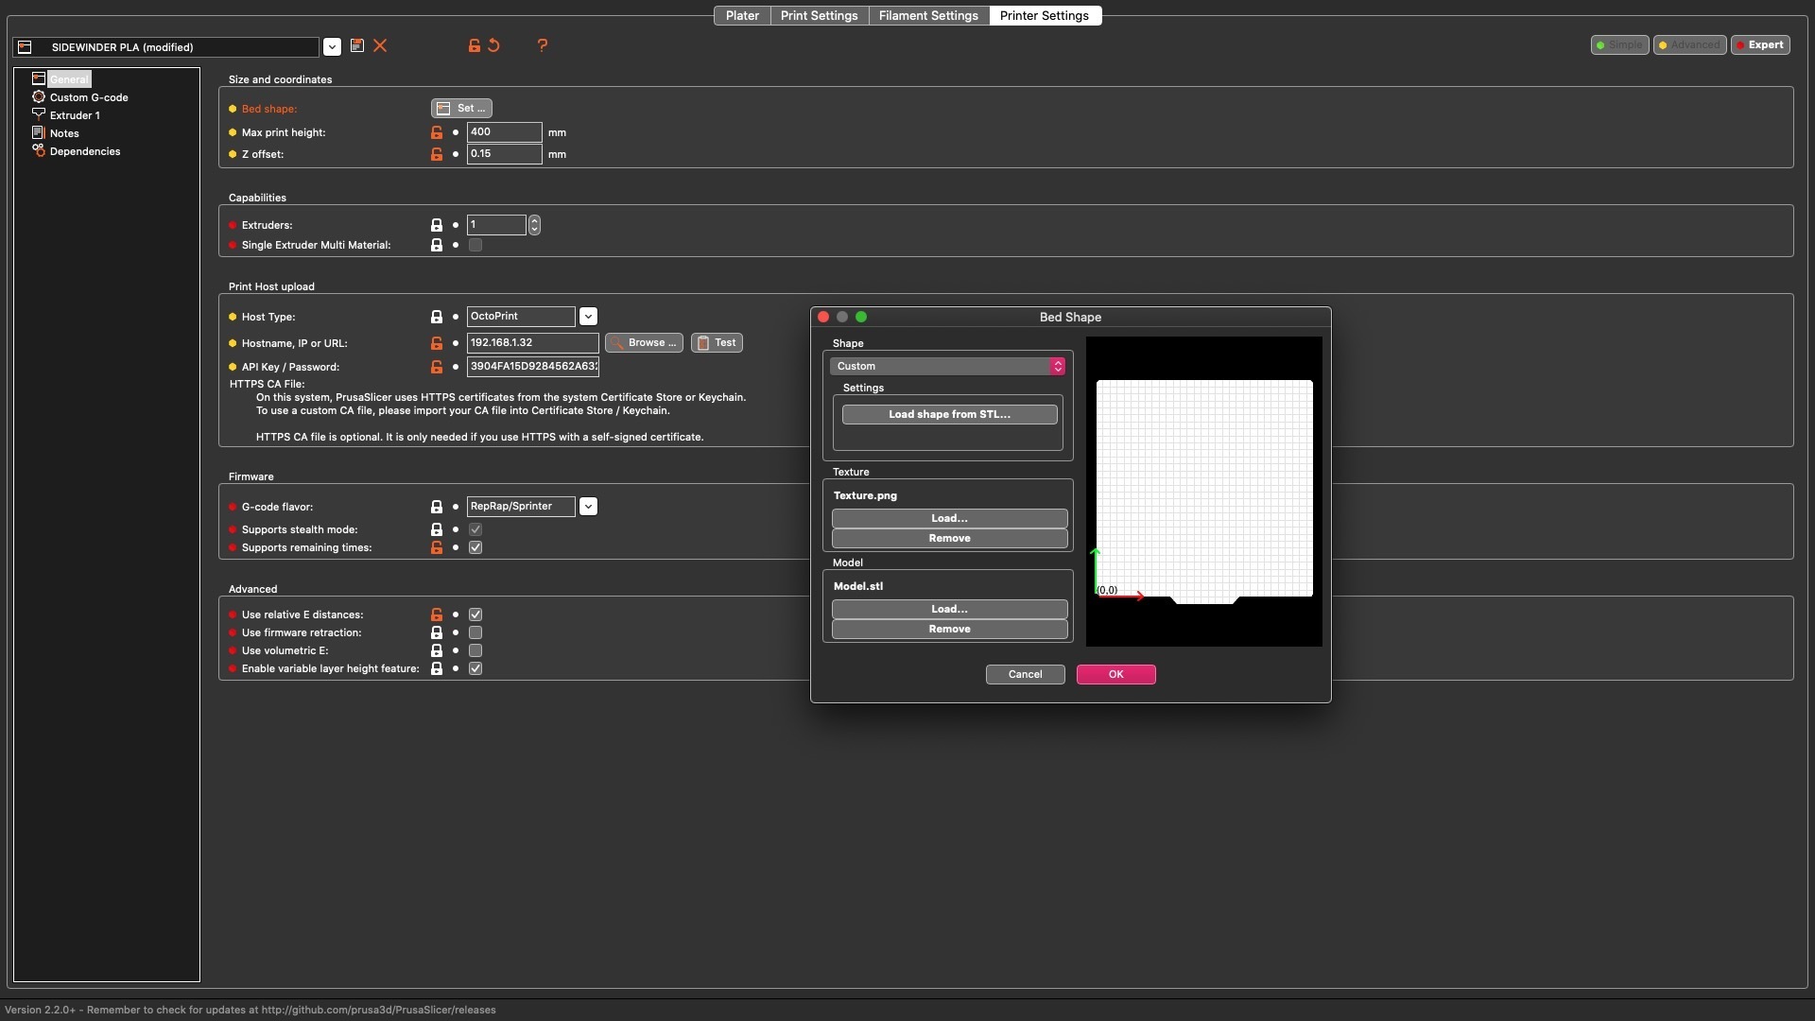Click the unlocked padlock next to Max print height
The width and height of the screenshot is (1815, 1021).
(x=437, y=132)
